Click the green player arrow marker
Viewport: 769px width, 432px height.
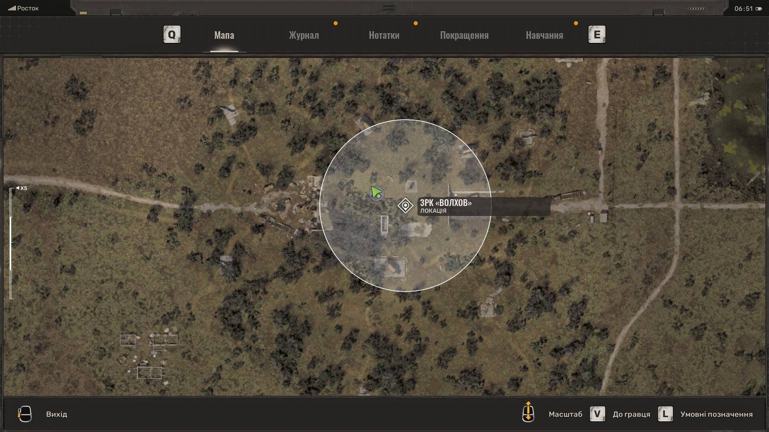click(x=376, y=193)
